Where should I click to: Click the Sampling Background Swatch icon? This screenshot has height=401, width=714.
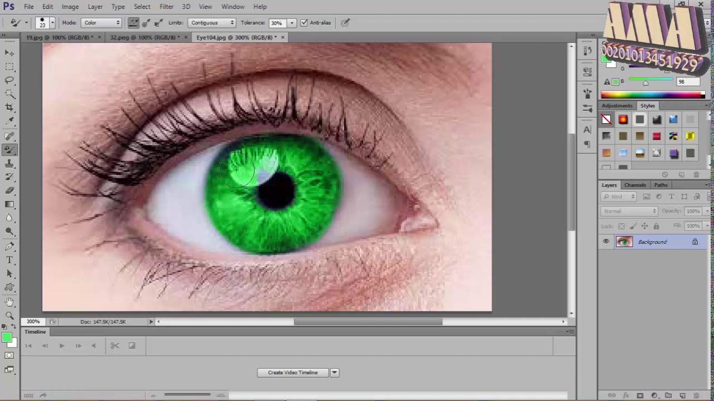click(x=159, y=23)
